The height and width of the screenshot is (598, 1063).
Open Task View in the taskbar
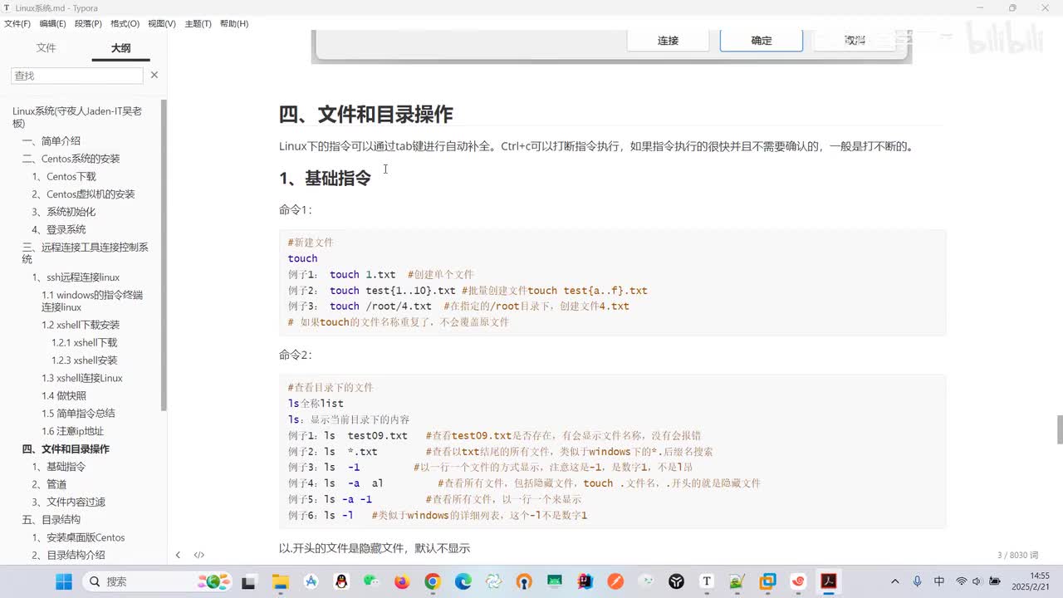pos(248,581)
